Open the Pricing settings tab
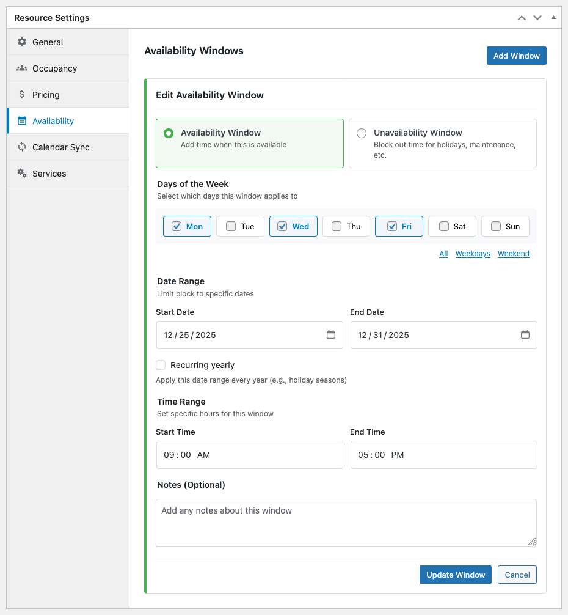568x615 pixels. coord(46,95)
